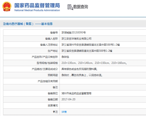Click the 变更情况 row label

pos(53,106)
